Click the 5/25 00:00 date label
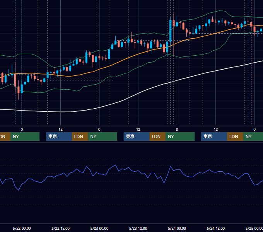Screen dimensions: 263x232 click(x=254, y=228)
